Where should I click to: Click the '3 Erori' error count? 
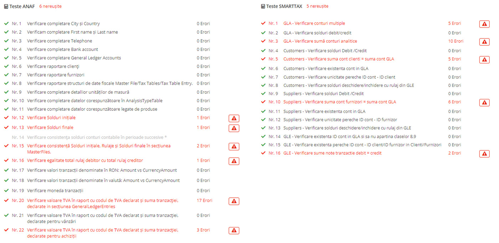[203, 230]
